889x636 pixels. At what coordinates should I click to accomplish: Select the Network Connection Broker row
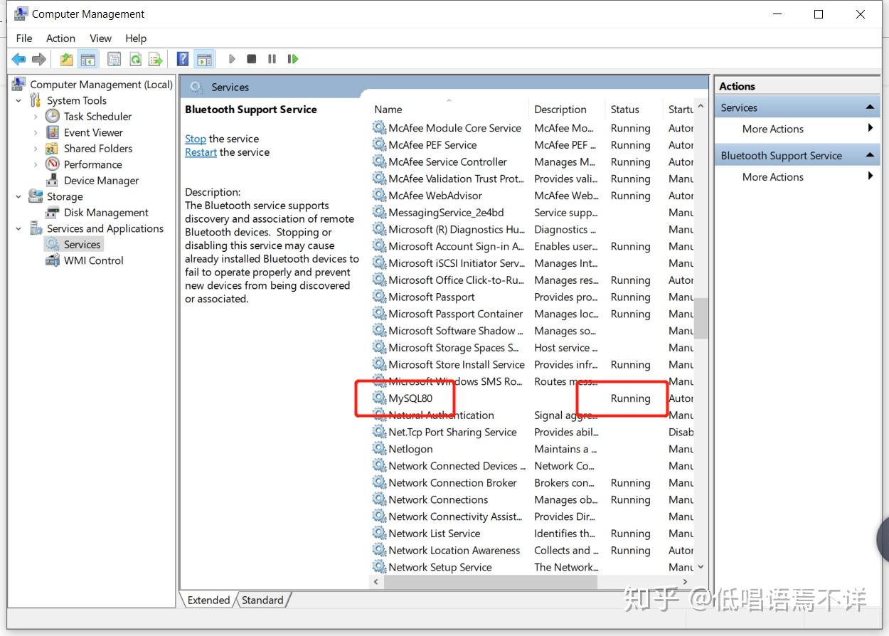tap(532, 482)
